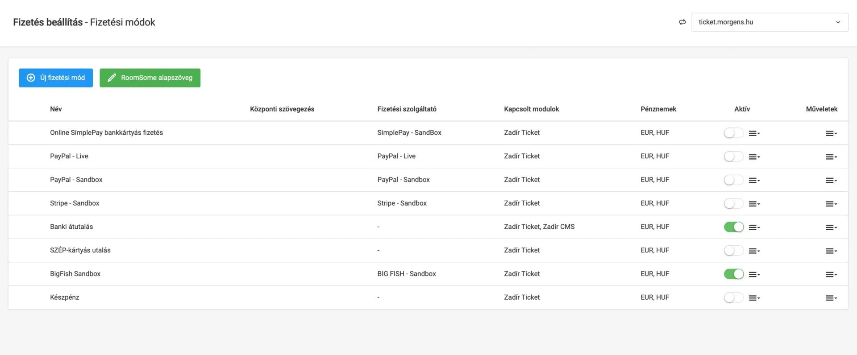The image size is (857, 355).
Task: Expand Műveletek actions for PayPal - Sandbox
Action: click(831, 181)
